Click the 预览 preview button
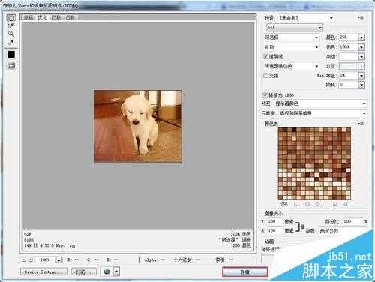Image resolution: width=375 pixels, height=282 pixels. (84, 271)
